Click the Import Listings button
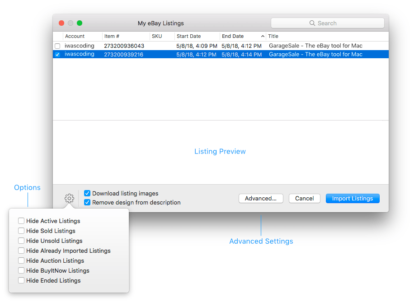This screenshot has height=302, width=414. click(353, 199)
